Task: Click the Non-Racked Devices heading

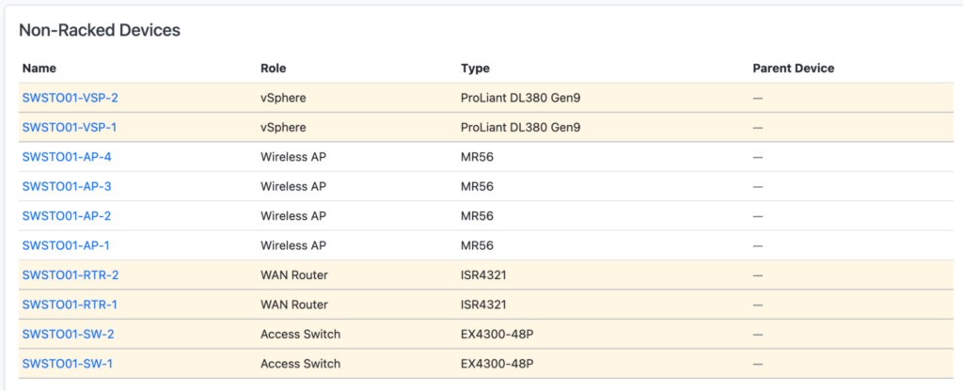Action: 100,30
